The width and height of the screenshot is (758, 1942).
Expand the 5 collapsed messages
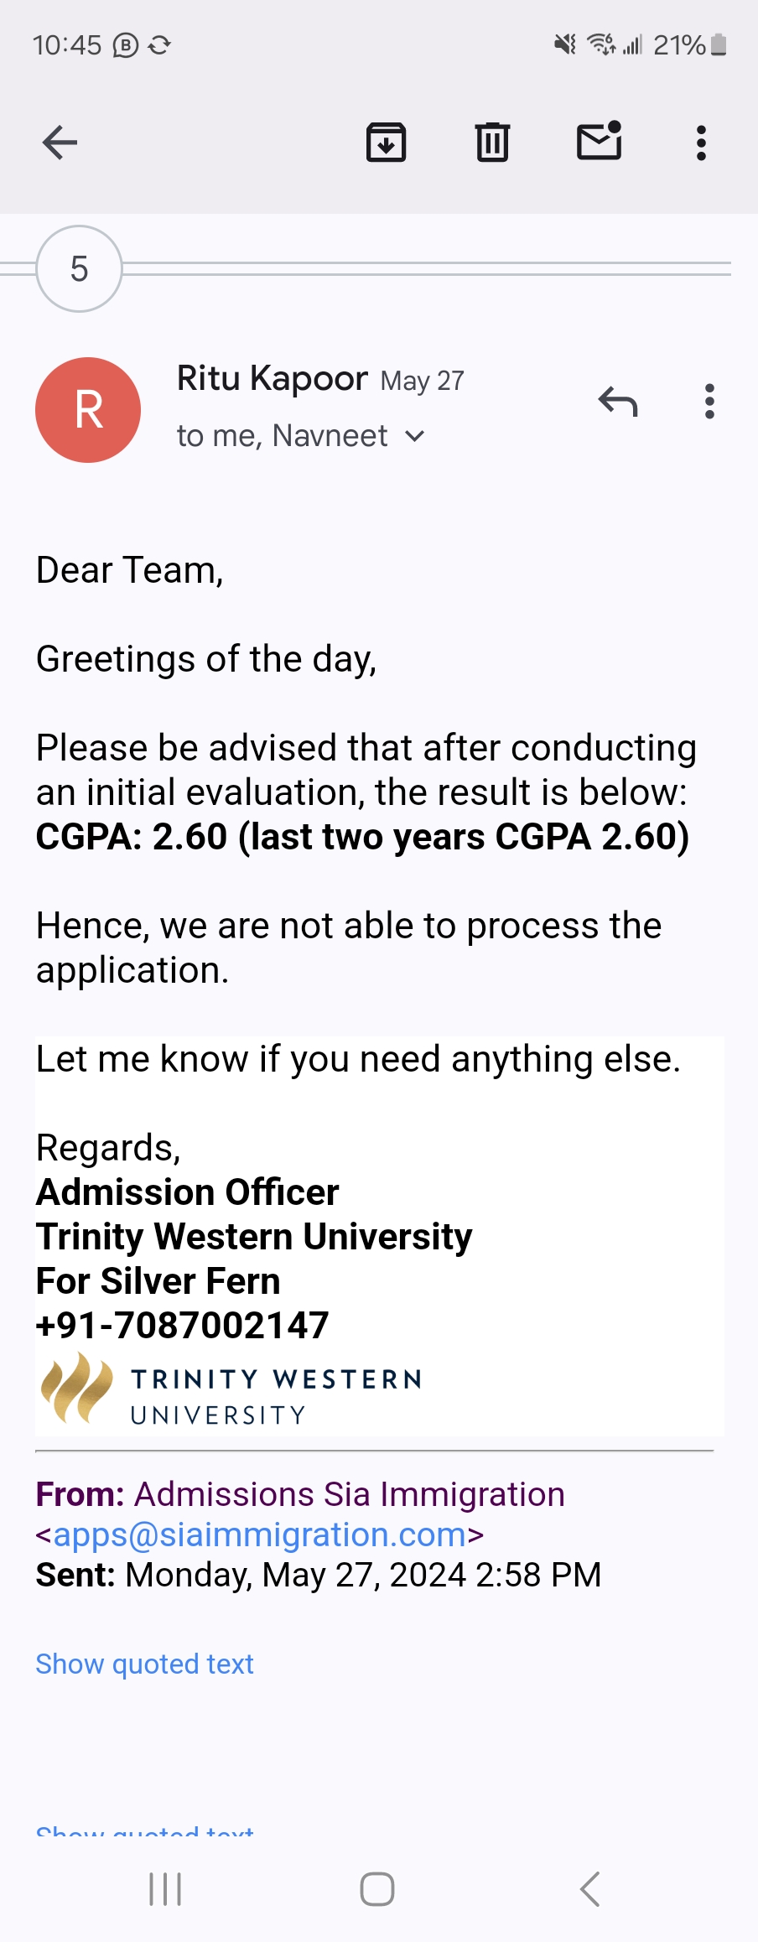pyautogui.click(x=80, y=269)
